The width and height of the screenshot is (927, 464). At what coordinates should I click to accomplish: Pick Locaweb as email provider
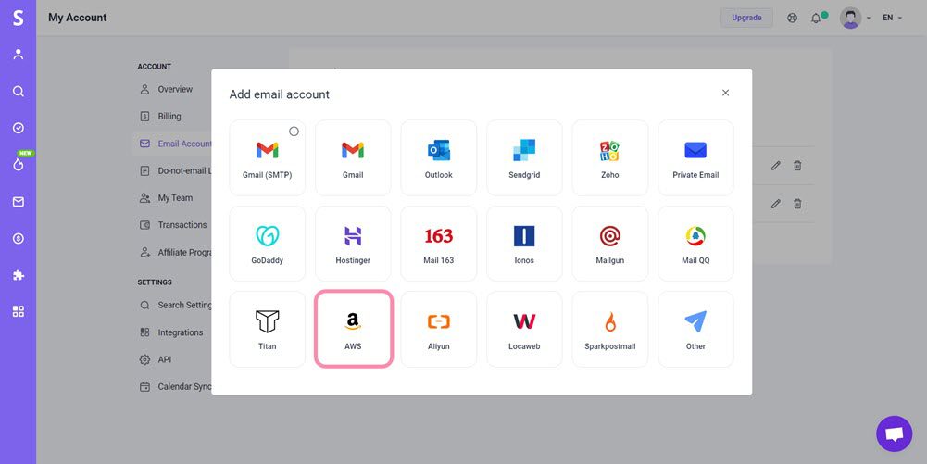click(524, 329)
